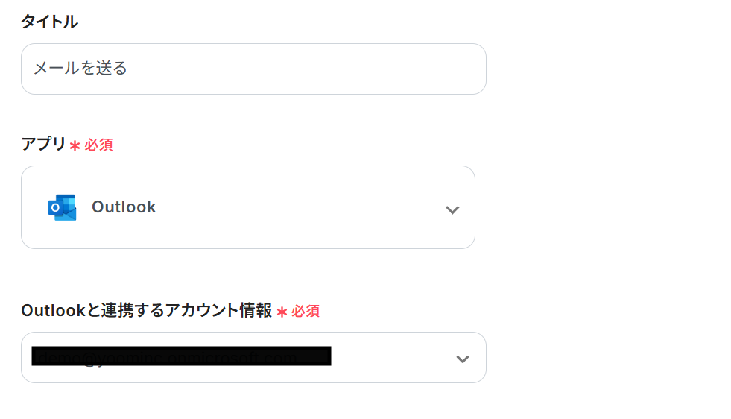Click the red asterisk beside アカウント情報
The image size is (731, 419).
pyautogui.click(x=282, y=312)
